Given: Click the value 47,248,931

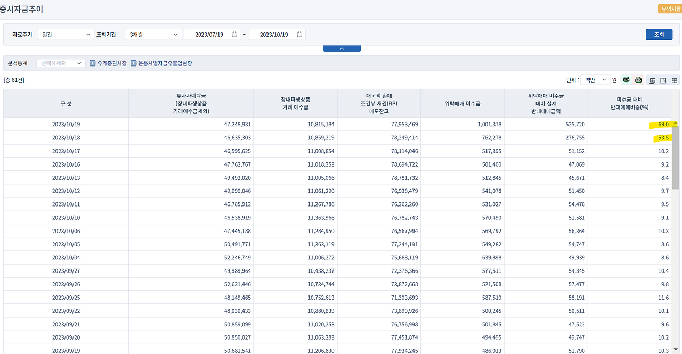Looking at the screenshot, I should [238, 124].
